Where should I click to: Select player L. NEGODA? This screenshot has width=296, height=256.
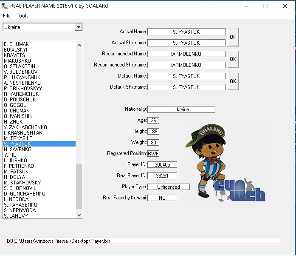coord(39,199)
